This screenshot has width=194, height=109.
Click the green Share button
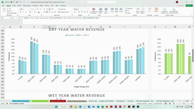point(189,5)
